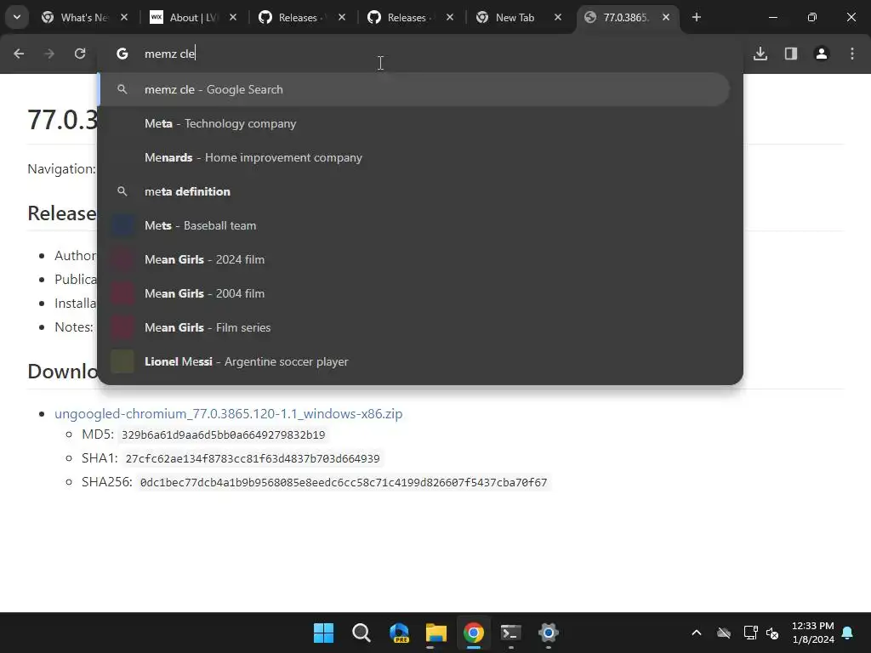Open the notification bell in the tray
Screen dimensions: 871x653
pos(848,633)
